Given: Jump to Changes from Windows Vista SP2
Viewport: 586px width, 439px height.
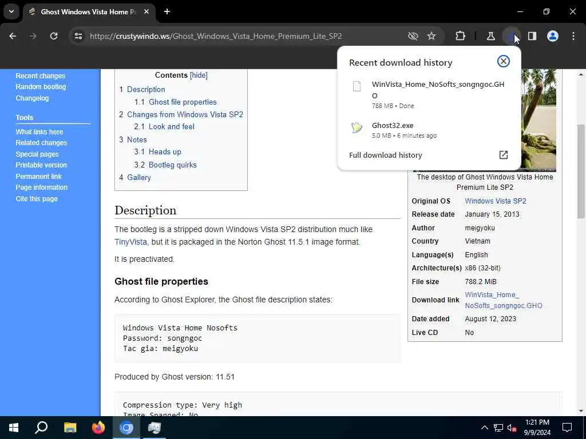Looking at the screenshot, I should (185, 114).
